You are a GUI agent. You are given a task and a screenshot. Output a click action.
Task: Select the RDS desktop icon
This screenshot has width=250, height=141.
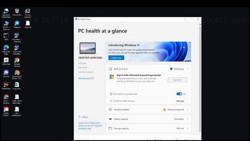click(x=6, y=37)
